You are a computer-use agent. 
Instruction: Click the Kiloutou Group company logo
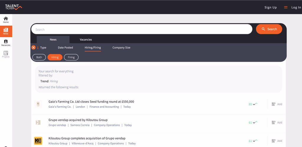click(x=38, y=141)
